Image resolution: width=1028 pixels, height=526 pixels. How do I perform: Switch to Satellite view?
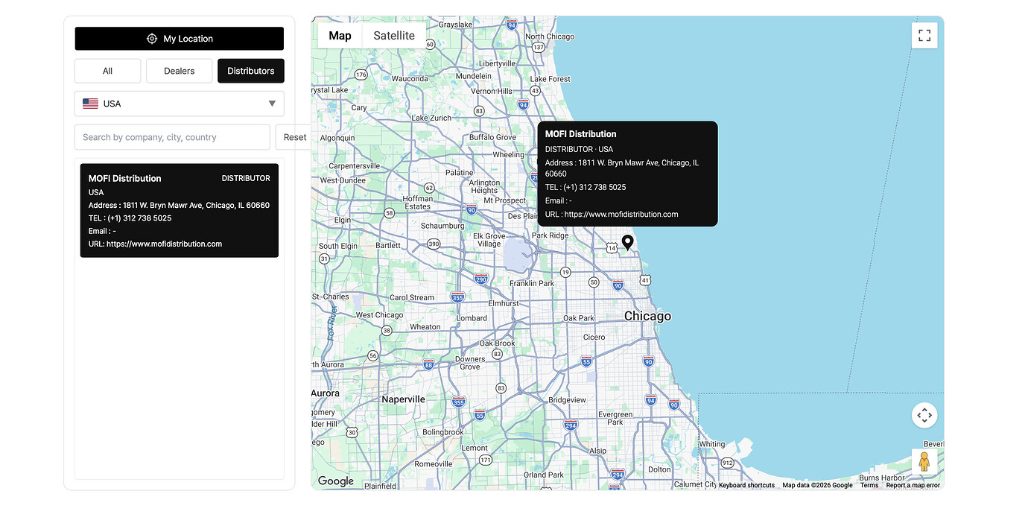point(394,36)
